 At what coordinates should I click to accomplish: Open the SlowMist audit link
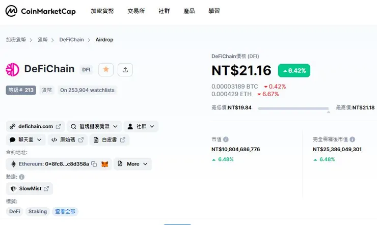tap(30, 189)
